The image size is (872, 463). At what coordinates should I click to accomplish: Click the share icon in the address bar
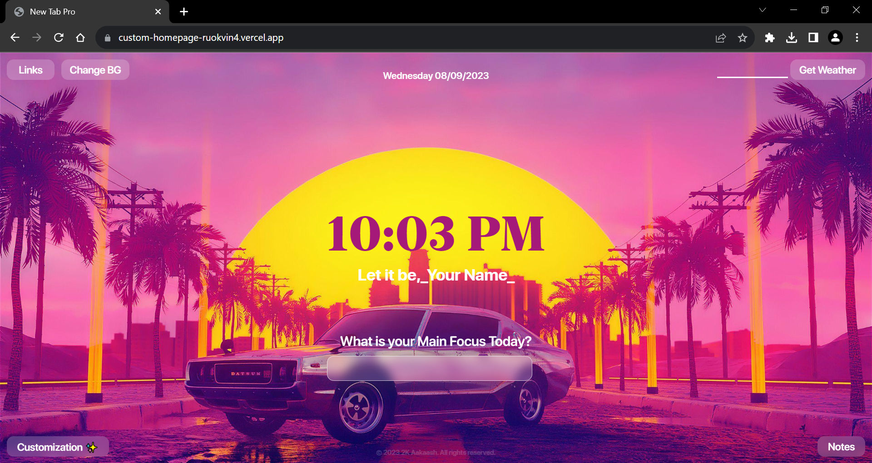pos(721,38)
